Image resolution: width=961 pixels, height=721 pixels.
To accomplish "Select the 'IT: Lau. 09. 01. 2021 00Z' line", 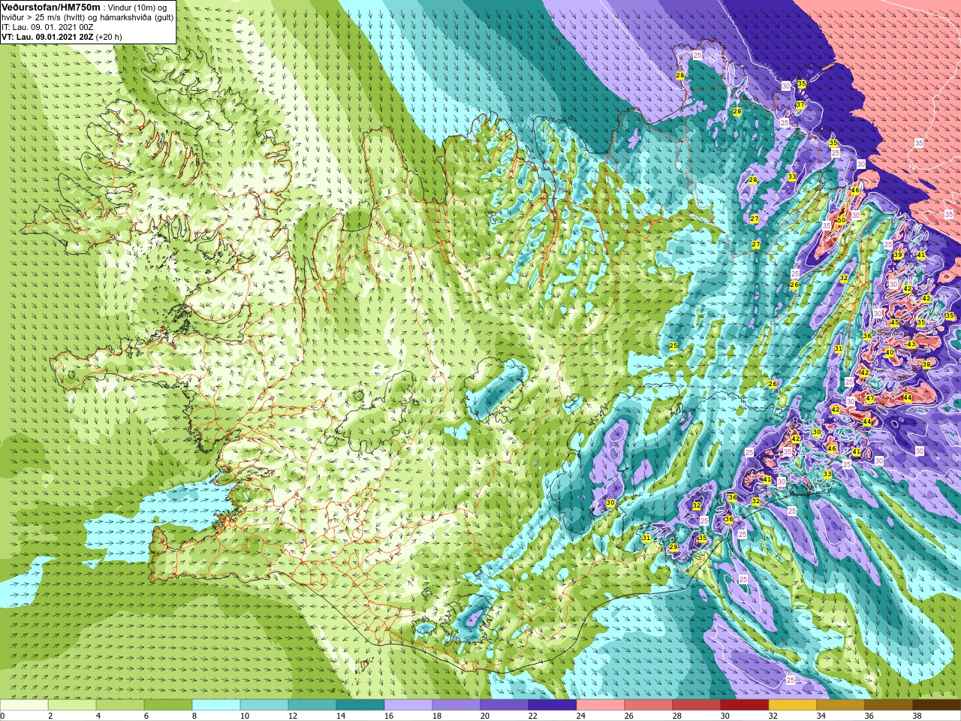I will click(x=47, y=27).
